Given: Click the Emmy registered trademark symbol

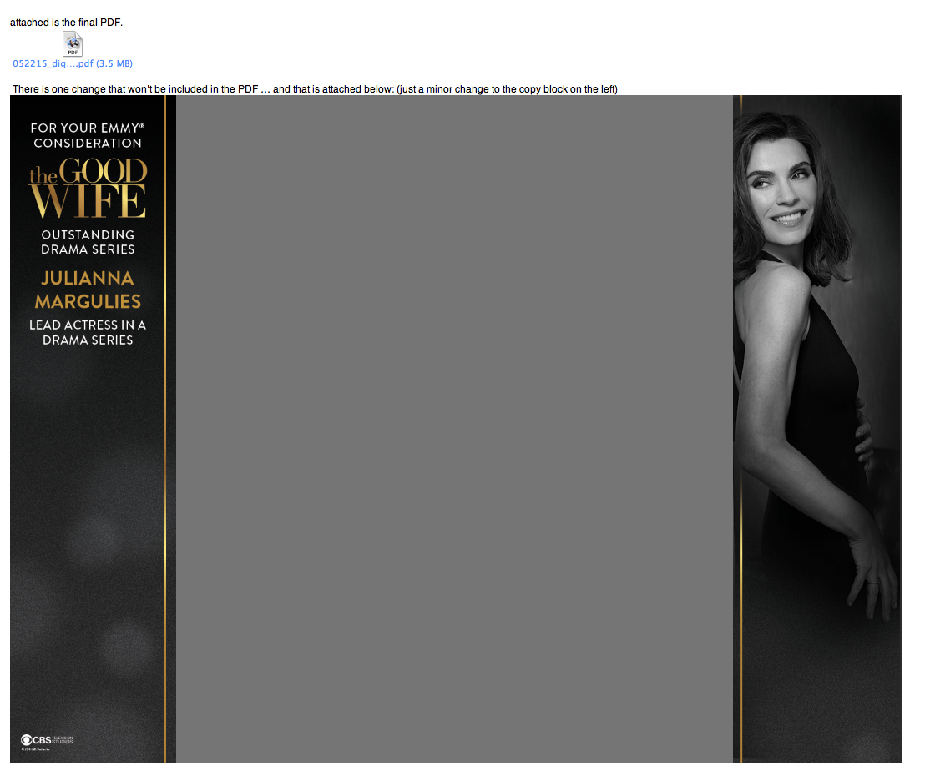Looking at the screenshot, I should pyautogui.click(x=142, y=126).
